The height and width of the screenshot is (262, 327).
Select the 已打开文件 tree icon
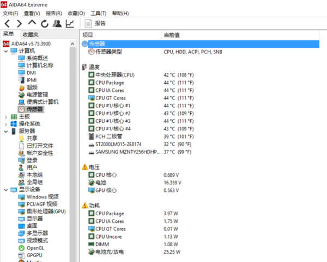pos(21,146)
